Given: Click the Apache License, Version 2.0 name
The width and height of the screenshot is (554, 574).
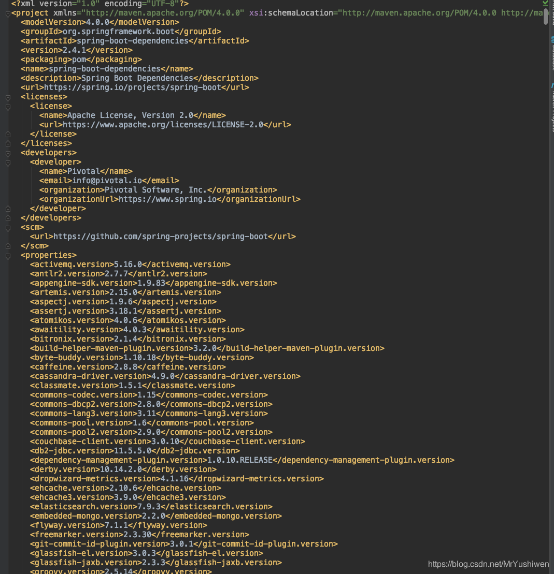Looking at the screenshot, I should tap(131, 115).
